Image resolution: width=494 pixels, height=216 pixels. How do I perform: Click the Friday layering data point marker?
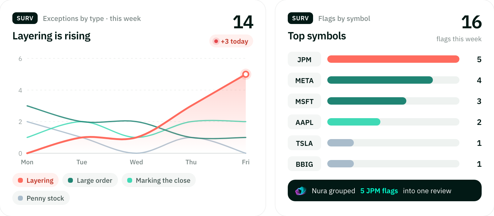pos(246,74)
